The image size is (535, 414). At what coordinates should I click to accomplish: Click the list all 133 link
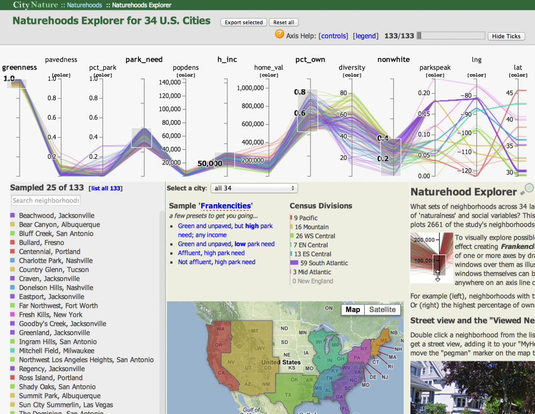pos(106,188)
